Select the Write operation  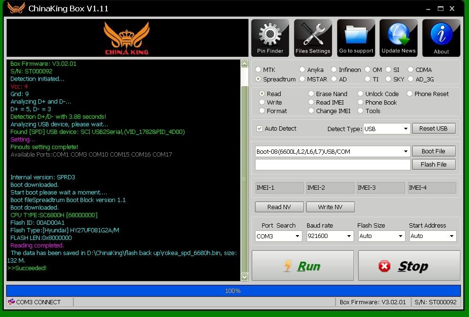[x=262, y=102]
